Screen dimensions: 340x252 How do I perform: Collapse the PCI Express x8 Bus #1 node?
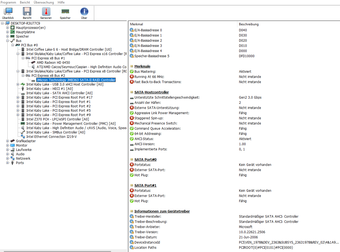point(23,58)
